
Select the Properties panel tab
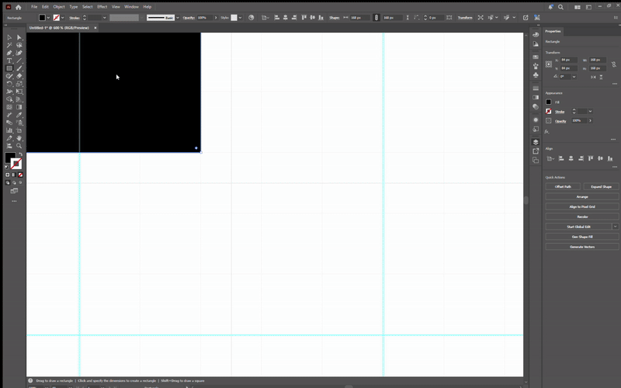click(x=553, y=31)
